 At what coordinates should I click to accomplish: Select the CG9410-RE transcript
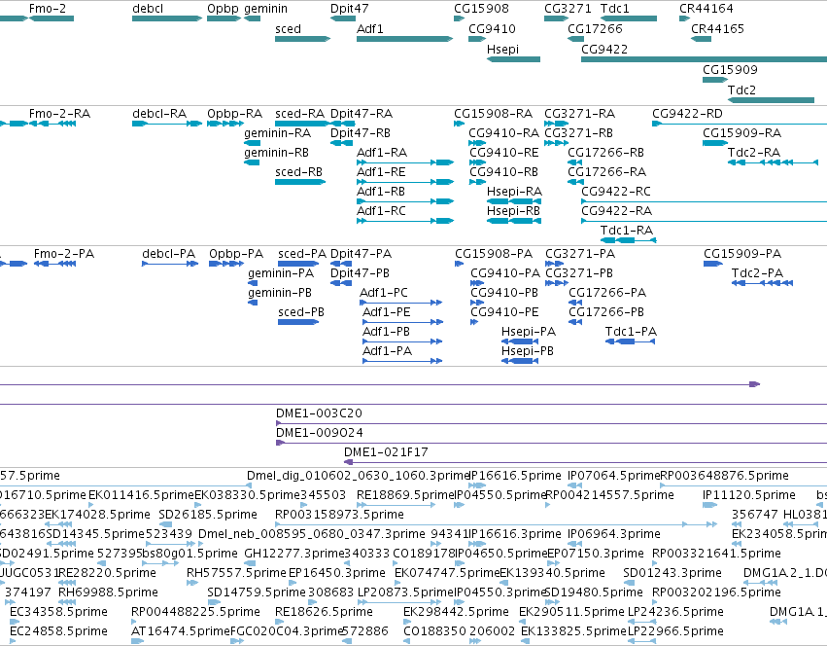coord(477,162)
